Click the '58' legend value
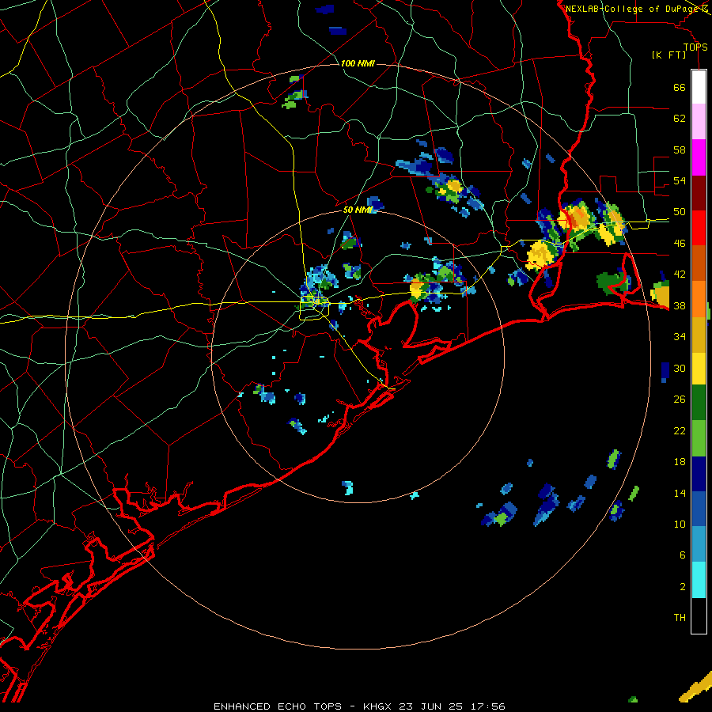712x712 pixels. 680,150
